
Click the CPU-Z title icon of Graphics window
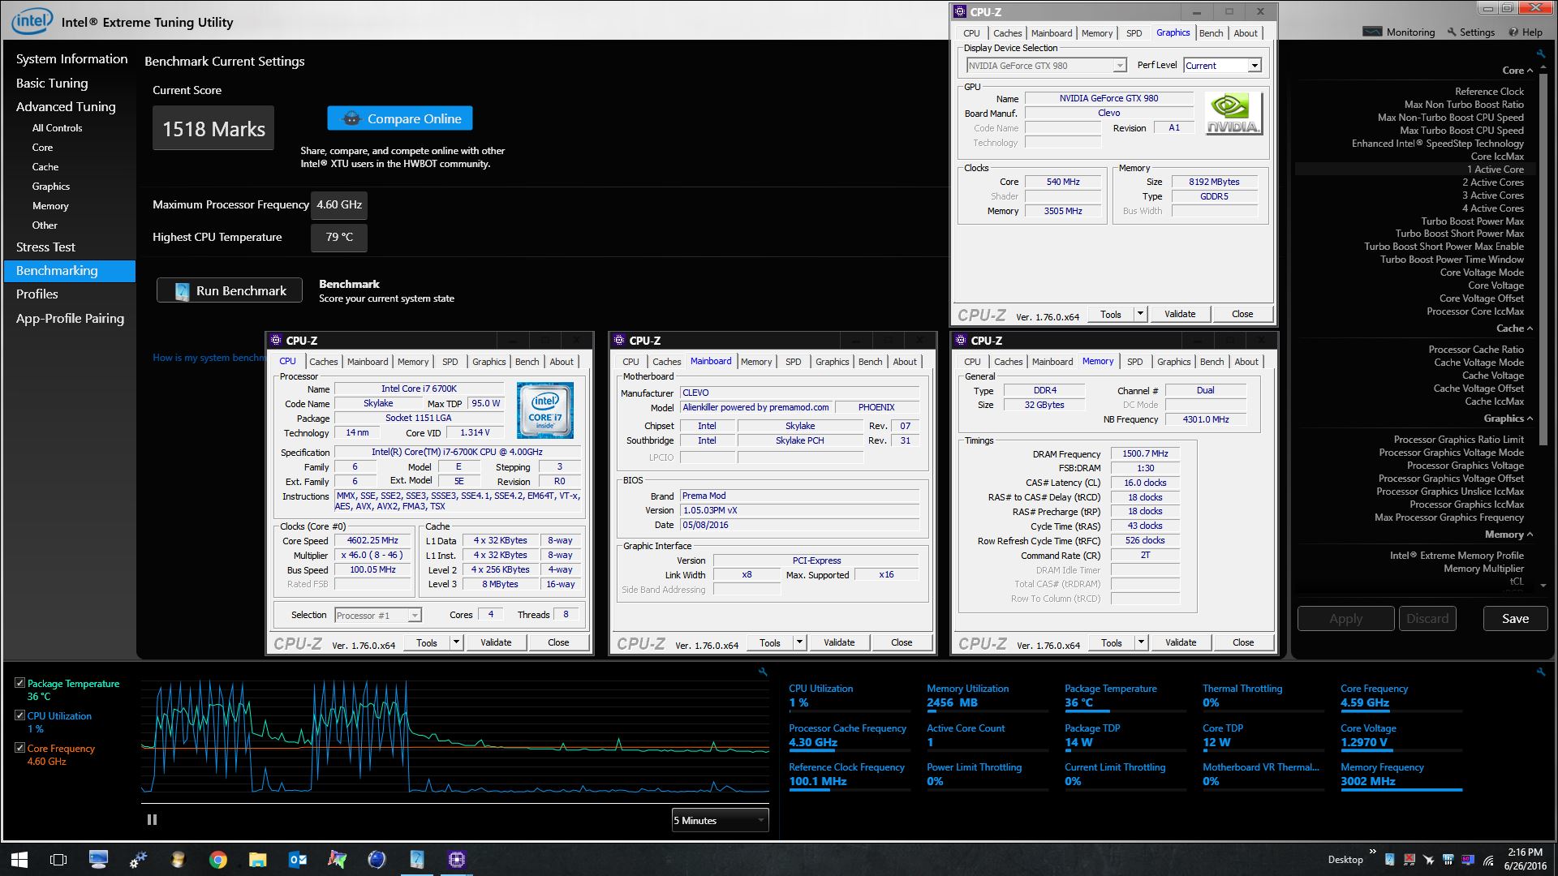pyautogui.click(x=960, y=11)
